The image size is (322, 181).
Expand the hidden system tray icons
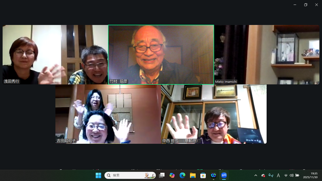click(256, 175)
